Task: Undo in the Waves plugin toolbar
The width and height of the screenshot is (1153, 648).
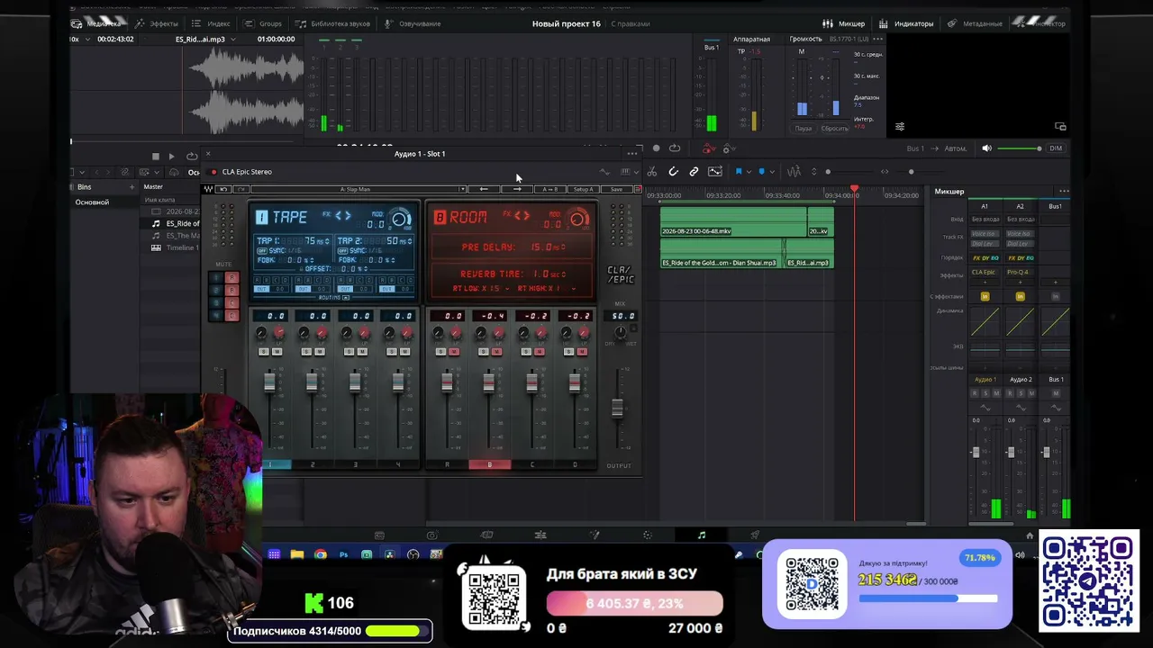Action: [x=224, y=189]
